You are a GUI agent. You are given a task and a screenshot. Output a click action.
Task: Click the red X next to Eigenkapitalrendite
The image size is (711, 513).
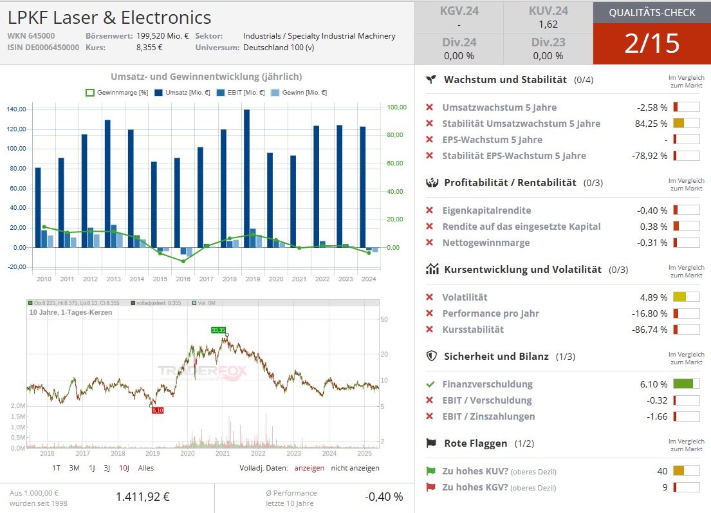[x=429, y=210]
